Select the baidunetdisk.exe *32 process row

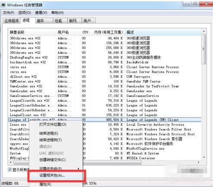(105, 62)
